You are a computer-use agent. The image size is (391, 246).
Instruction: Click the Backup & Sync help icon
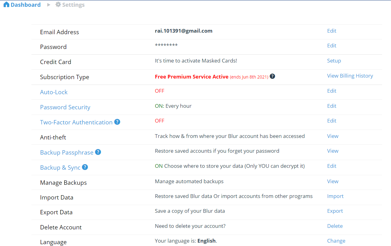[85, 167]
